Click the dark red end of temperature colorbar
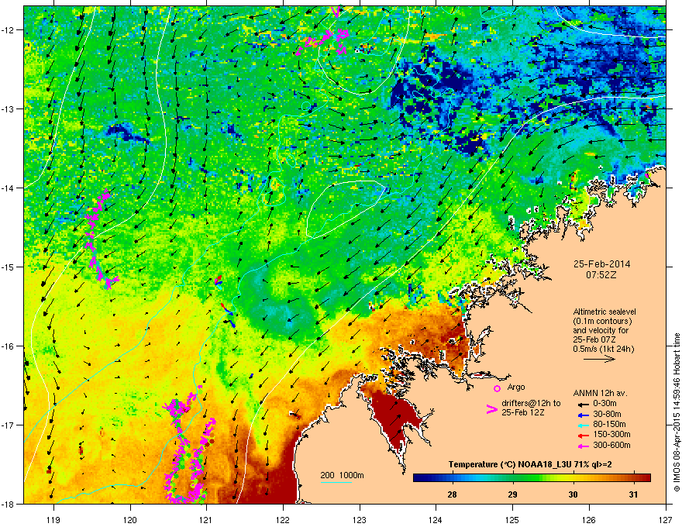Screen dimensions: 682x527 tap(646, 478)
